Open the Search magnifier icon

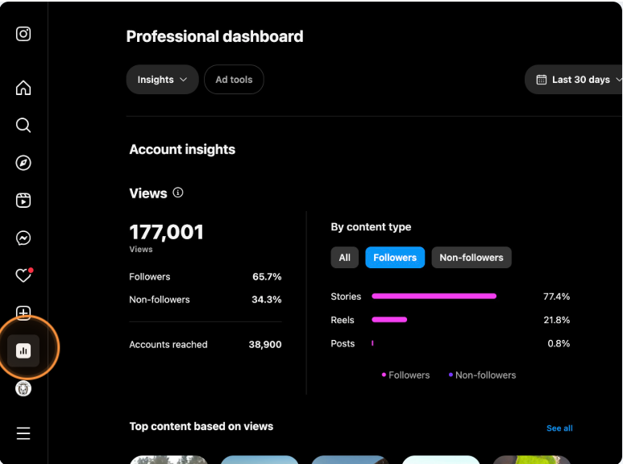(23, 125)
